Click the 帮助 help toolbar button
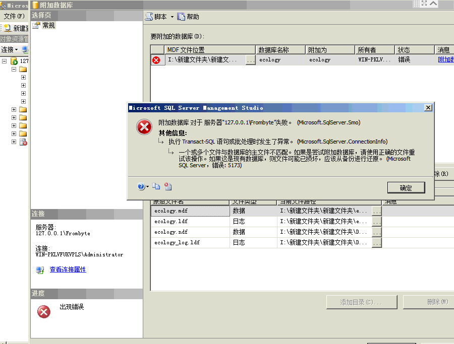 pyautogui.click(x=189, y=17)
